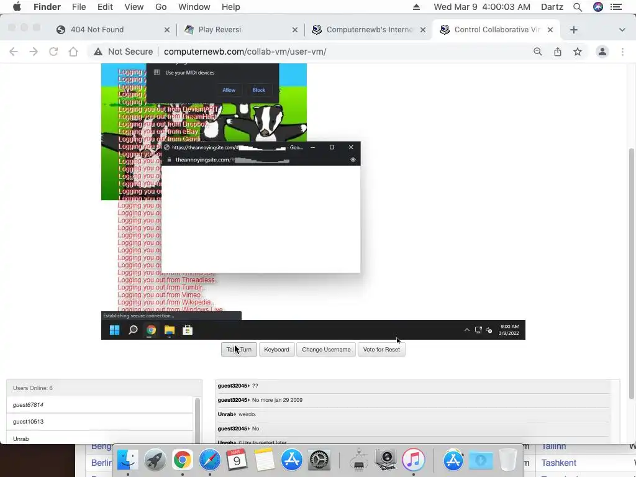Open search in the VM taskbar

point(133,330)
